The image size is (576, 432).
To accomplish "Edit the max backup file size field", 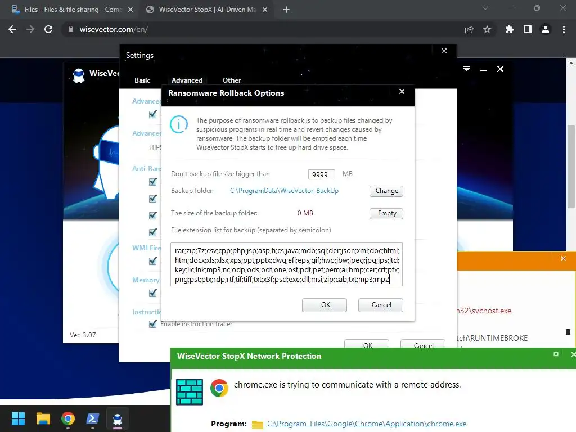I will (321, 174).
